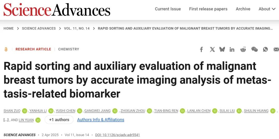Share article via WeChat icon

coord(254,49)
